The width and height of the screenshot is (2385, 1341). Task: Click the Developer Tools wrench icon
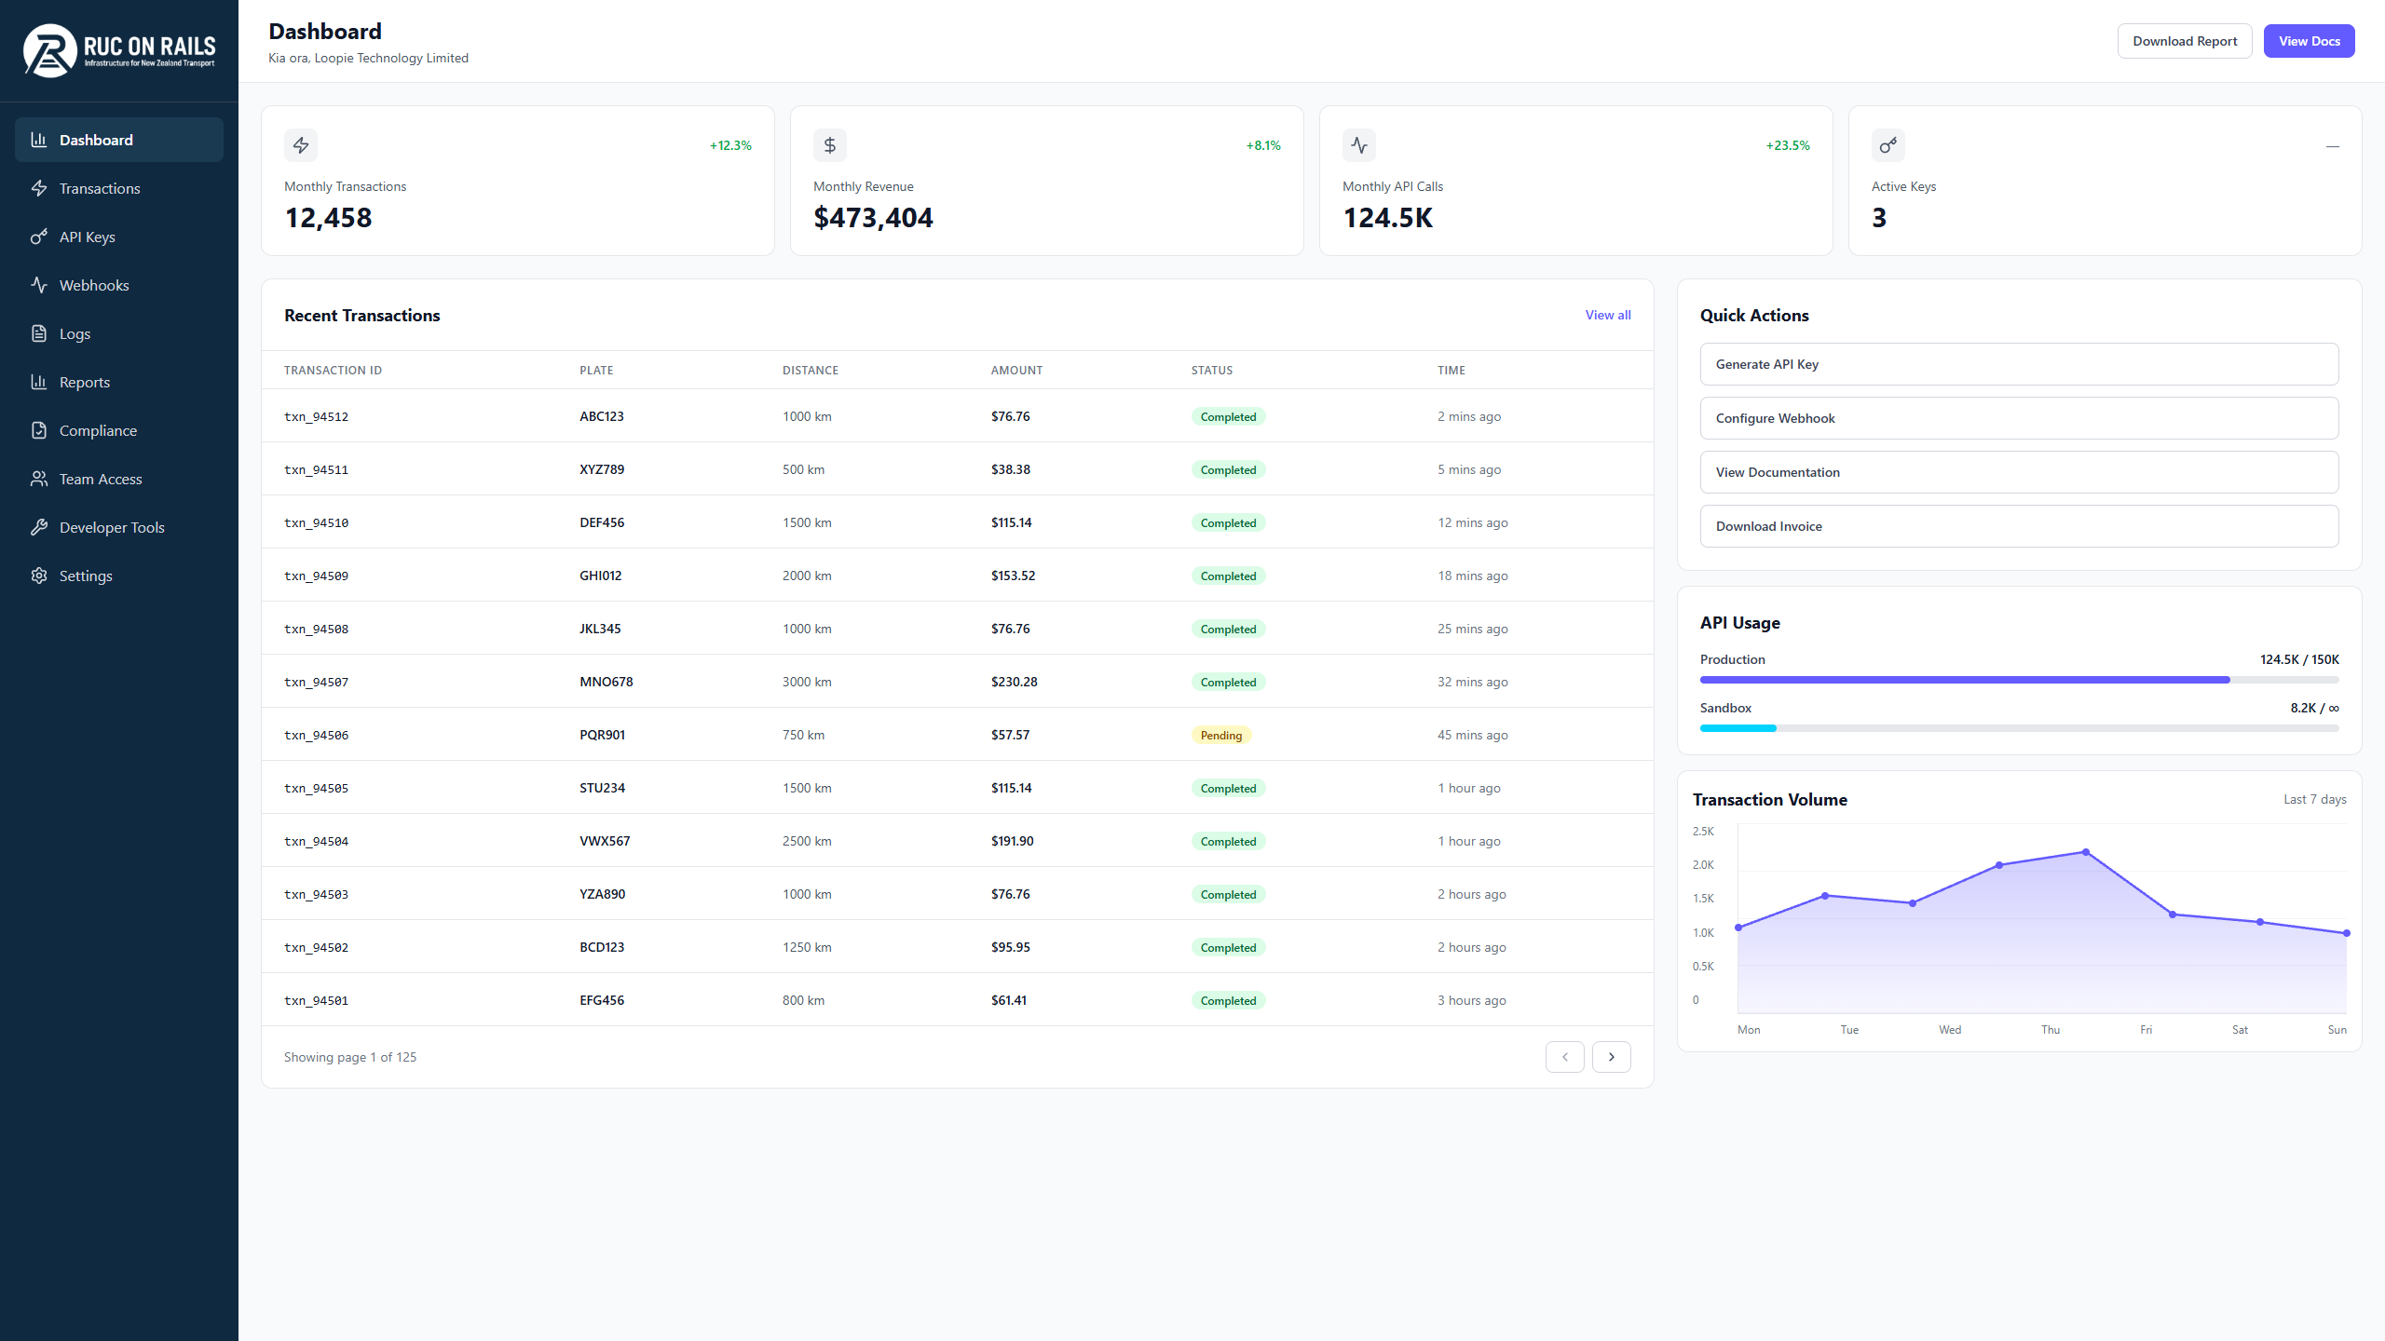pos(39,527)
